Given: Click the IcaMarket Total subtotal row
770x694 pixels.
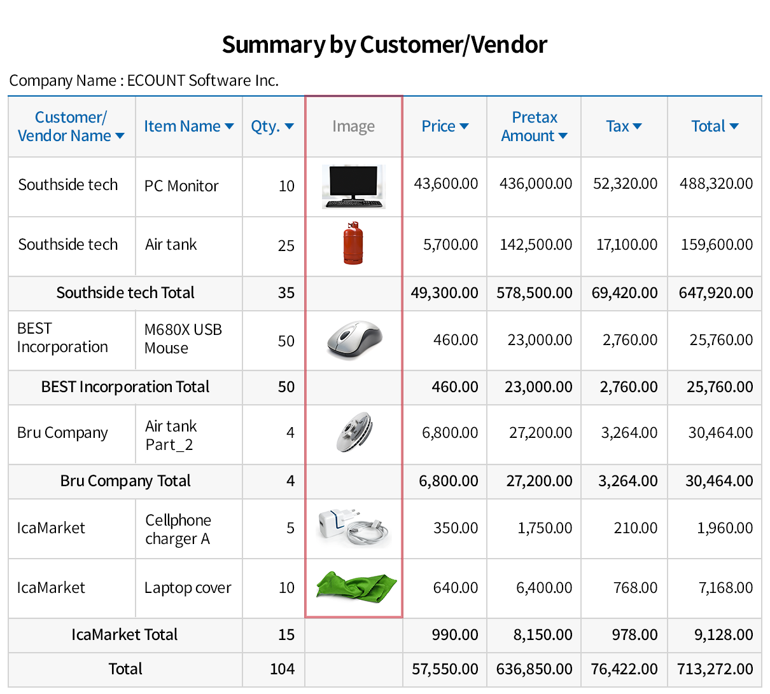Looking at the screenshot, I should coord(125,635).
